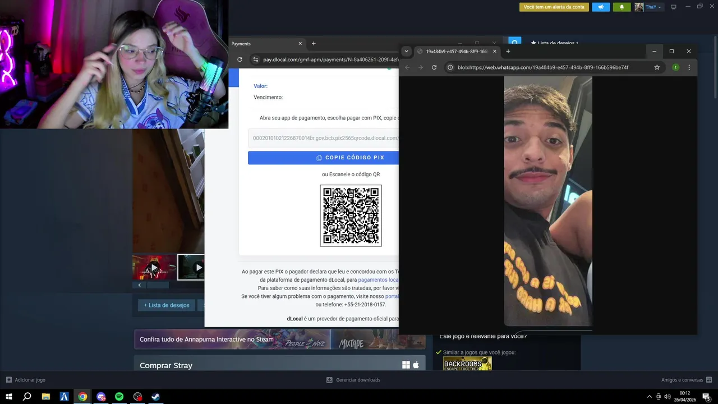Open File Explorer from the taskbar
Screen dimensions: 718x404
pos(46,397)
